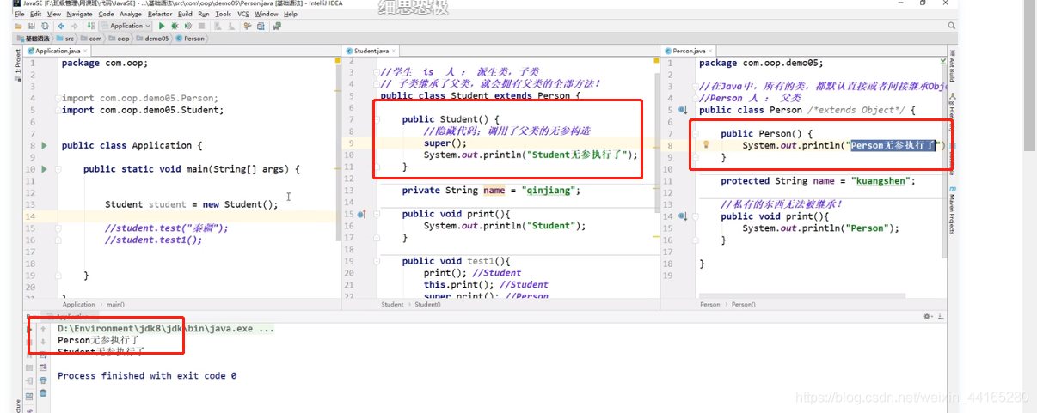Click Run with Coverage icon
The height and width of the screenshot is (413, 1037).
pos(187,26)
